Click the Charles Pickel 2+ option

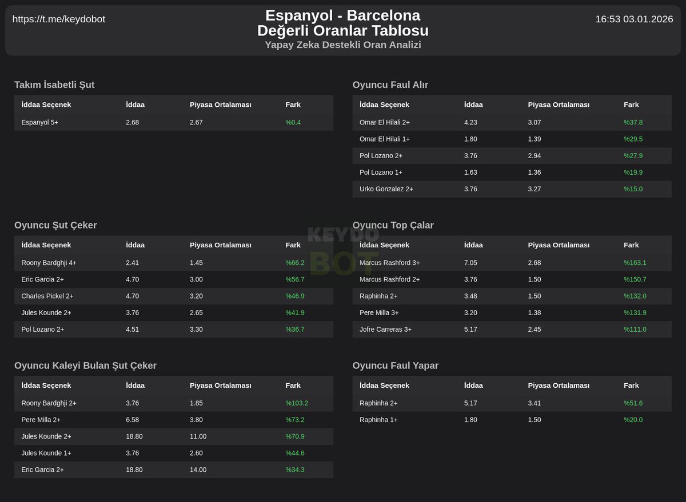click(x=47, y=296)
